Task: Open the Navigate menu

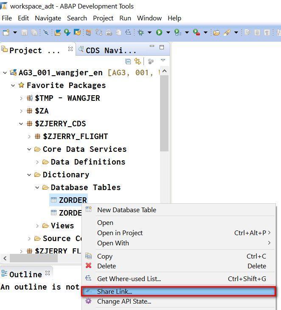Action: (48, 18)
